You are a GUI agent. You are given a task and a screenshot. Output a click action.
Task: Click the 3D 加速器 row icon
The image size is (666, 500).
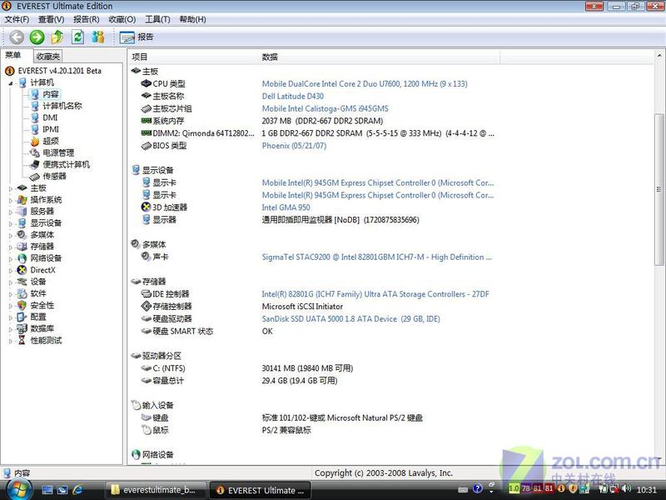coord(147,207)
